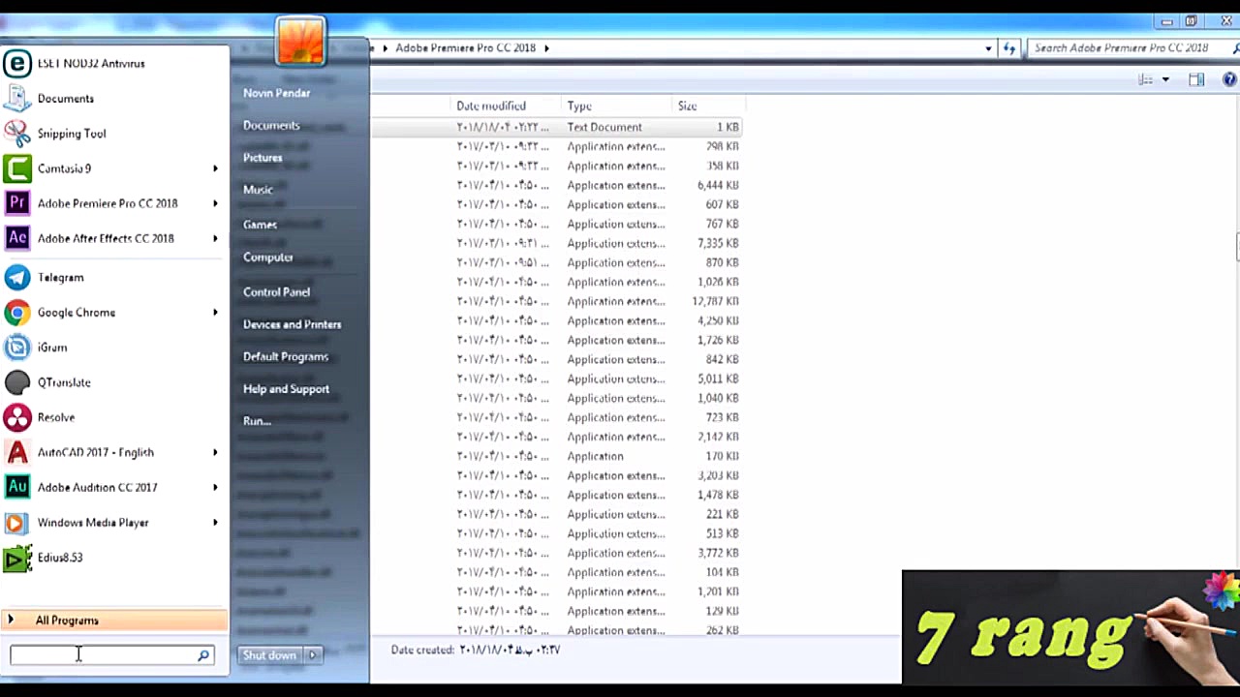Viewport: 1240px width, 697px height.
Task: Expand the AutoCAD 2017 - English submenu arrow
Action: [215, 452]
